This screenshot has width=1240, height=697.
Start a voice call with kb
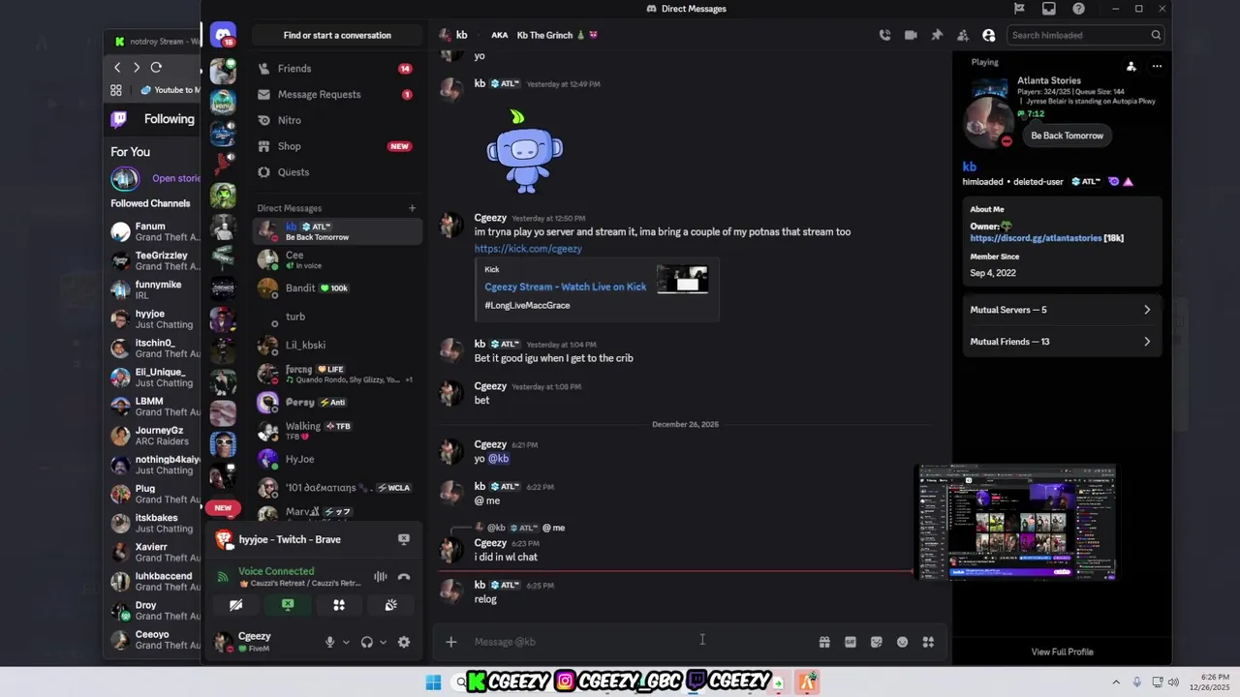(x=884, y=35)
